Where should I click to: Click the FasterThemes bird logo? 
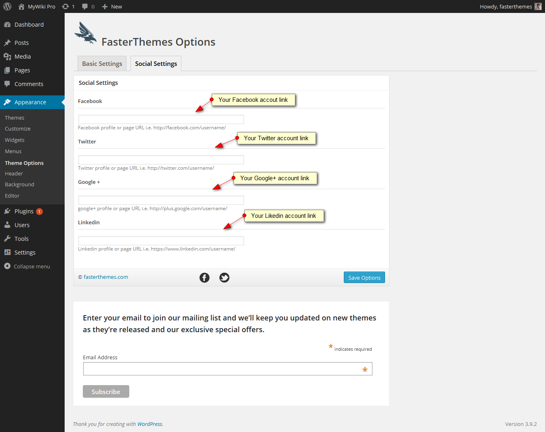(86, 33)
